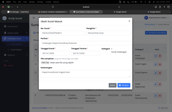Viewport: 172px width, 112px height.
Task: Focus the Perihal field
Action: 85,43
